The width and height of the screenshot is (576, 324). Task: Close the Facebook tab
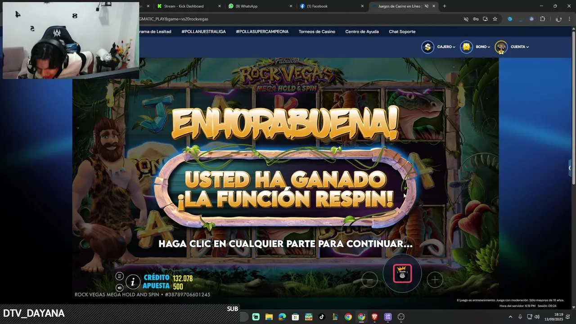(x=362, y=6)
